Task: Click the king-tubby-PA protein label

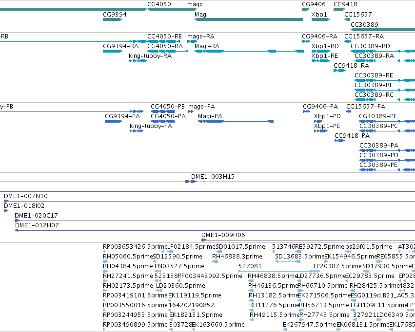Action: click(151, 126)
